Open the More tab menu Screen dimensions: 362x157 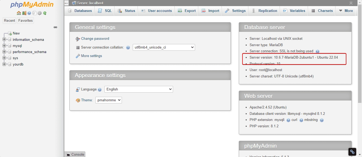pyautogui.click(x=346, y=11)
